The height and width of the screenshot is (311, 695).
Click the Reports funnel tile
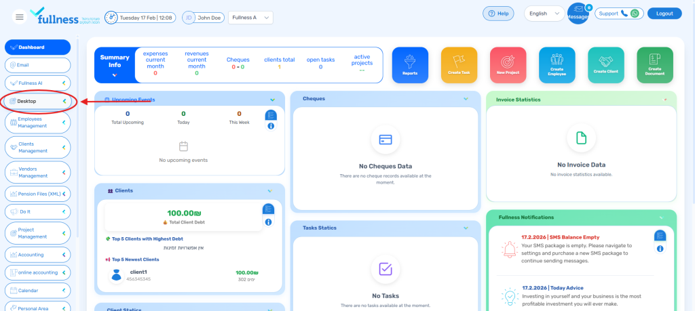click(x=410, y=65)
